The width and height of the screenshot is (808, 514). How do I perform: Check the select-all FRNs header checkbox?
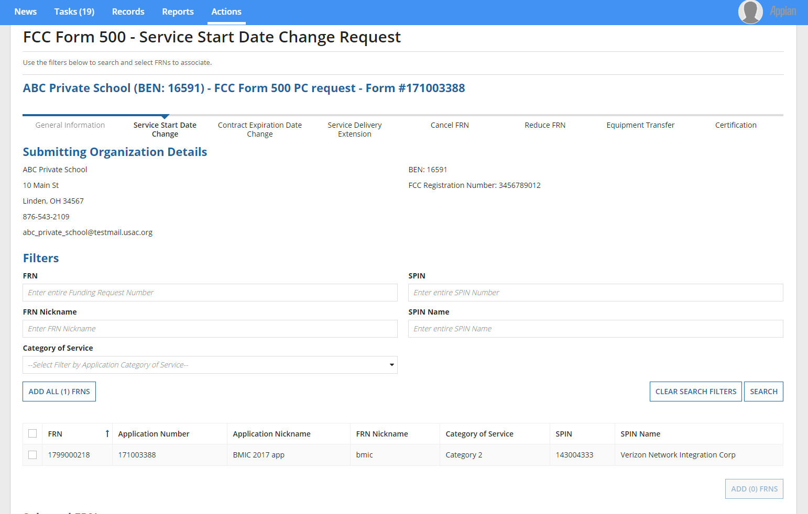(x=32, y=434)
